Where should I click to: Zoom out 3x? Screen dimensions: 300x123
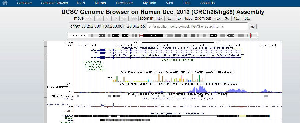(227, 18)
